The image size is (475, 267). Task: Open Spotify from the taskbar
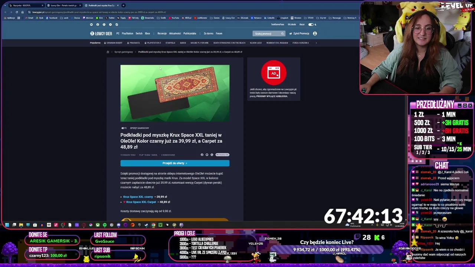(x=105, y=225)
